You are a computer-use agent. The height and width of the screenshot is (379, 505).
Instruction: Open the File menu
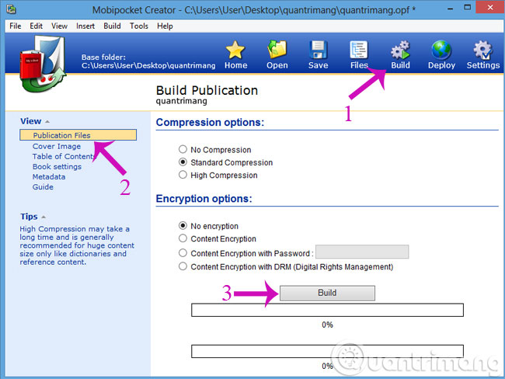[x=15, y=26]
